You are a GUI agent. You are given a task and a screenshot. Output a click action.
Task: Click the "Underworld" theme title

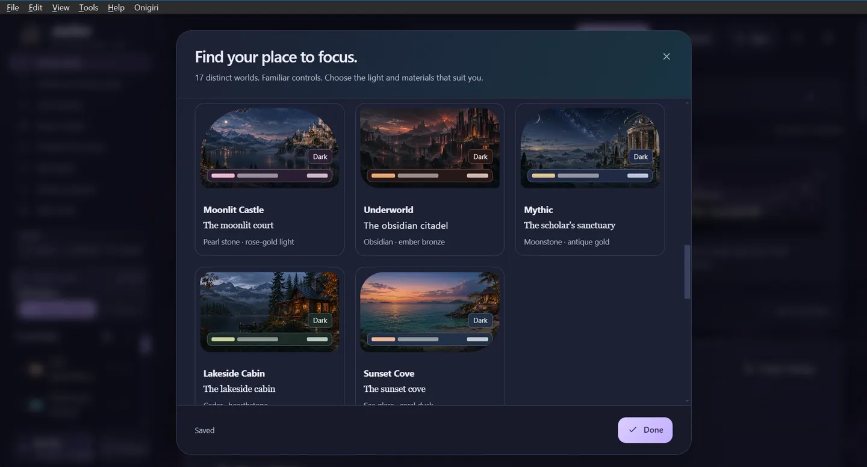(x=388, y=209)
